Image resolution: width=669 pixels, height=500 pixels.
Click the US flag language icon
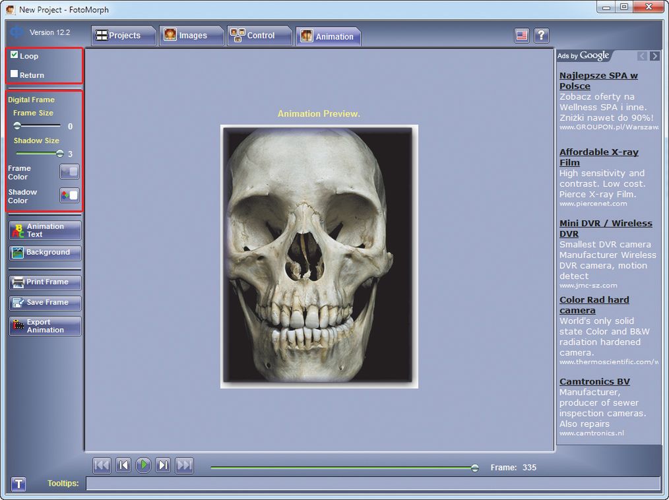click(x=522, y=36)
